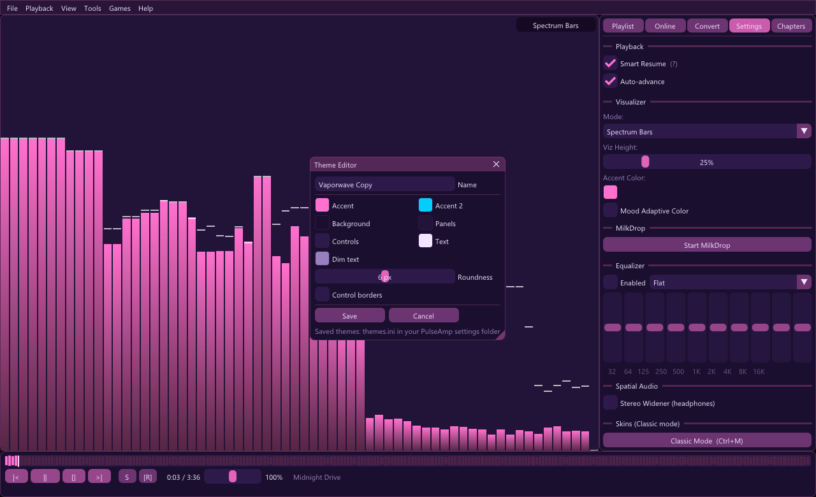Close the Theme Editor dialog
Screen dimensions: 816x497
pos(497,164)
